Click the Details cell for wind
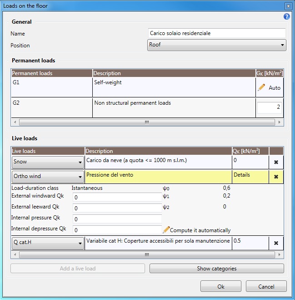The width and height of the screenshot is (295, 300). (x=250, y=177)
